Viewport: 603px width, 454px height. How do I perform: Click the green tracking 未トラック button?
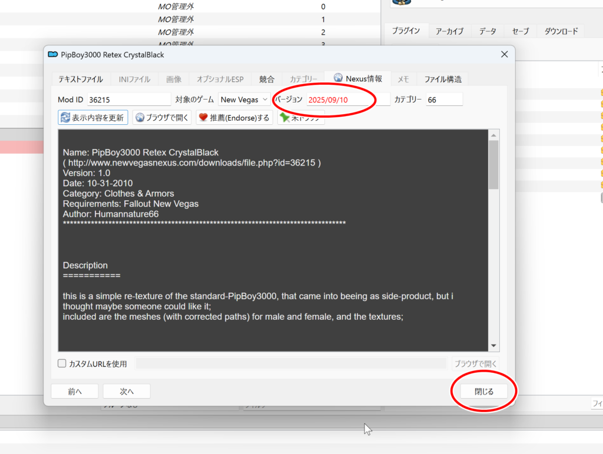pyautogui.click(x=300, y=117)
